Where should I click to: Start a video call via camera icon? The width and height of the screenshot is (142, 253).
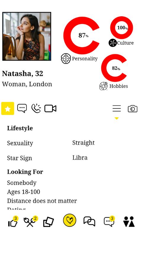(x=50, y=108)
